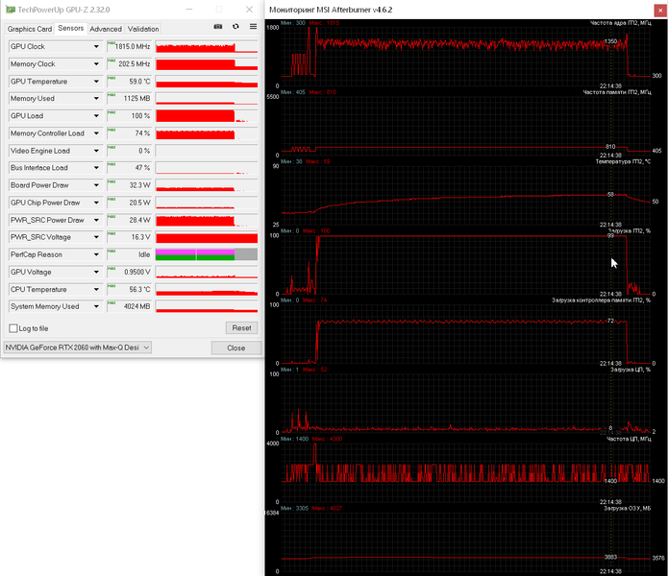
Task: Expand the GPU Temperature sensor dropdown
Action: 96,82
